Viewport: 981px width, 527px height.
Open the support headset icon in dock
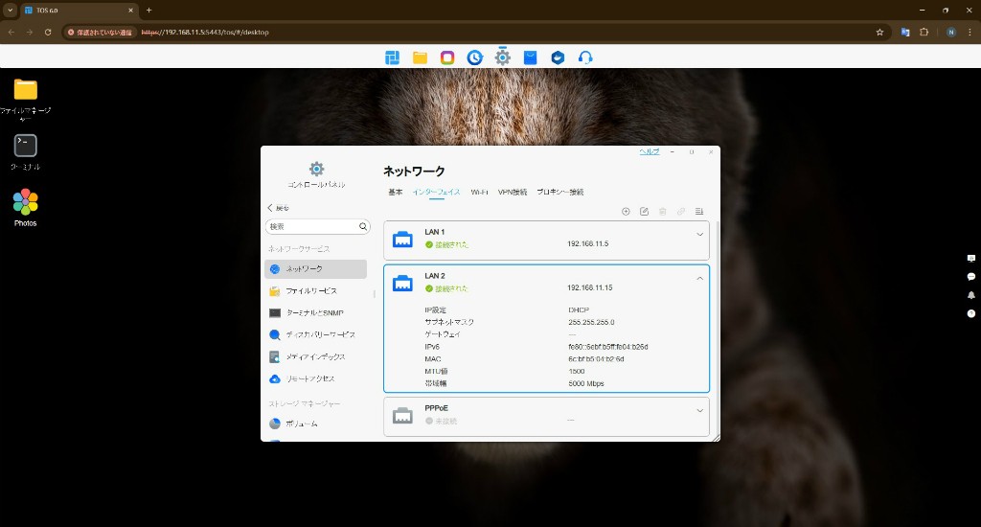[585, 57]
